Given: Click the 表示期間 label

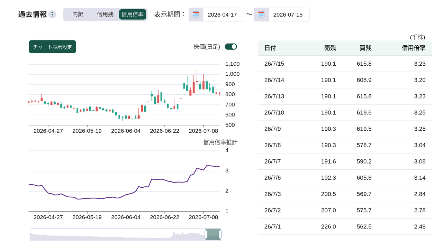Looking at the screenshot, I should (x=170, y=14).
